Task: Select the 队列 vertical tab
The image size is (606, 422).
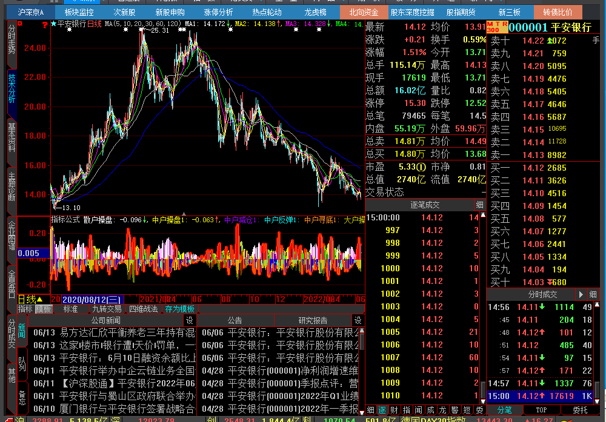Action: click(x=22, y=363)
